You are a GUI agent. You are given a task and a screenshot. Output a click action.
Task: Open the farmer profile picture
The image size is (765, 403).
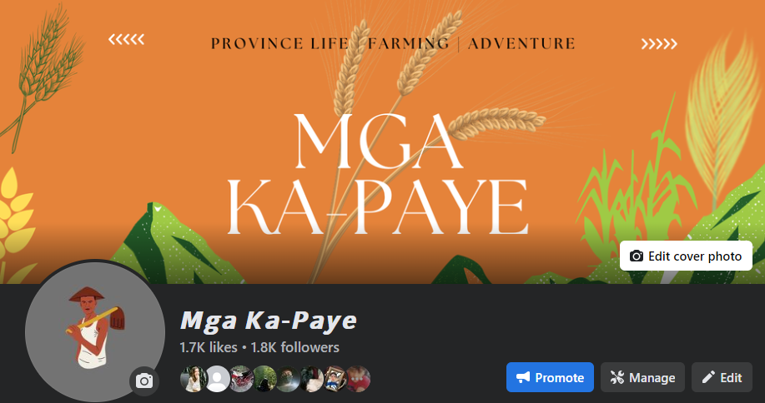point(94,332)
